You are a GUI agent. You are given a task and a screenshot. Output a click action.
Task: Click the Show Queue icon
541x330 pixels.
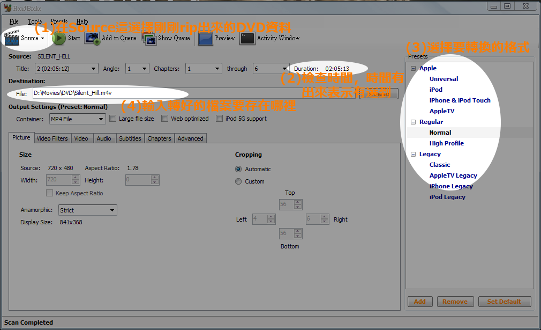[149, 38]
